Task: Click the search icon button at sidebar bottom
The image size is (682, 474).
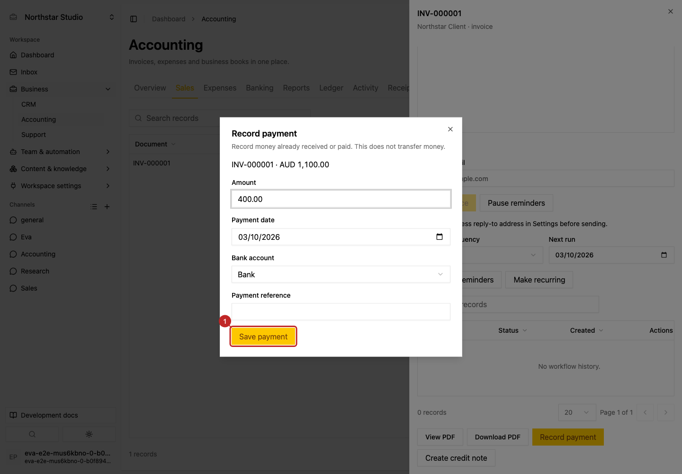Action: coord(32,434)
